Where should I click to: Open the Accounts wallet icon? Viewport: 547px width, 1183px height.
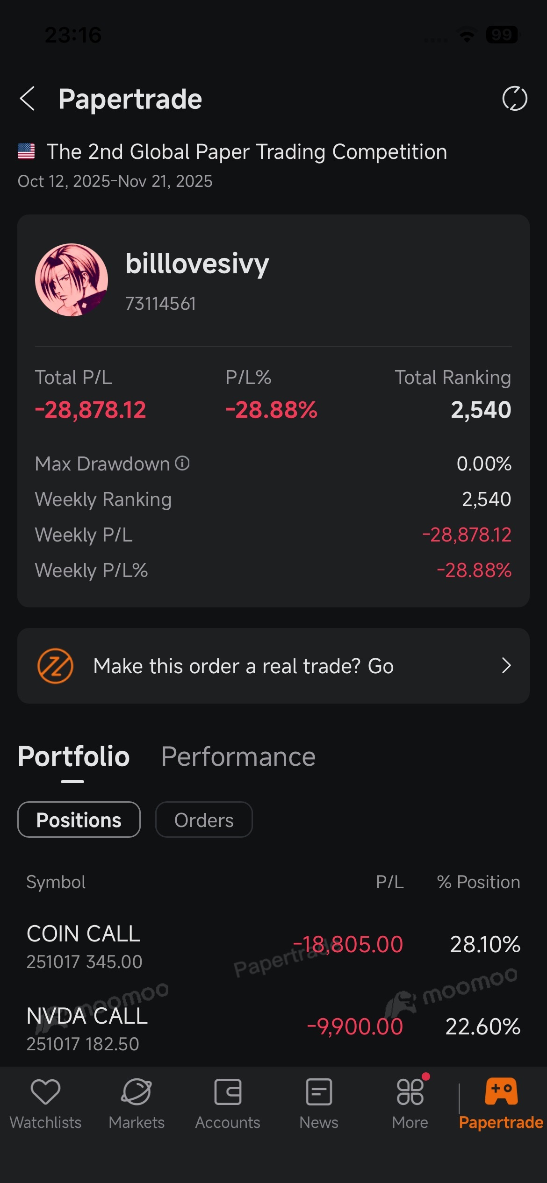(228, 1092)
